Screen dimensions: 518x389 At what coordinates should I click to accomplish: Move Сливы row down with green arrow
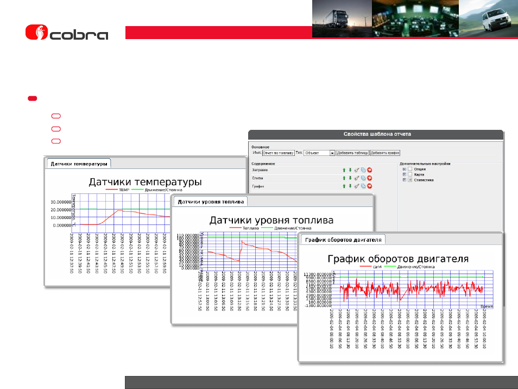[350, 178]
